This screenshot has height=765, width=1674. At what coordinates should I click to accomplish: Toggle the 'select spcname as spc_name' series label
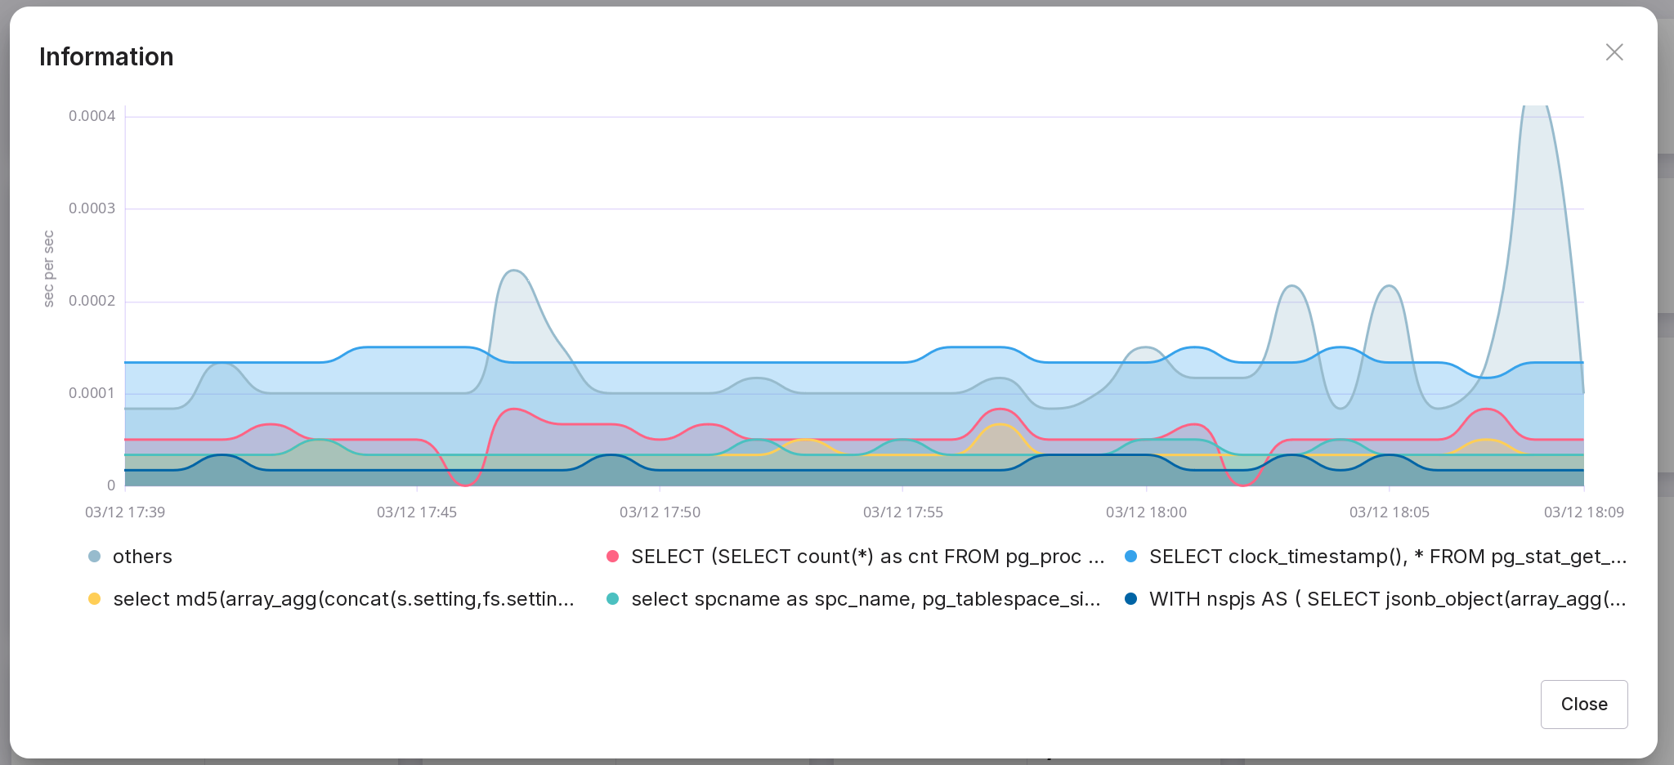[865, 599]
